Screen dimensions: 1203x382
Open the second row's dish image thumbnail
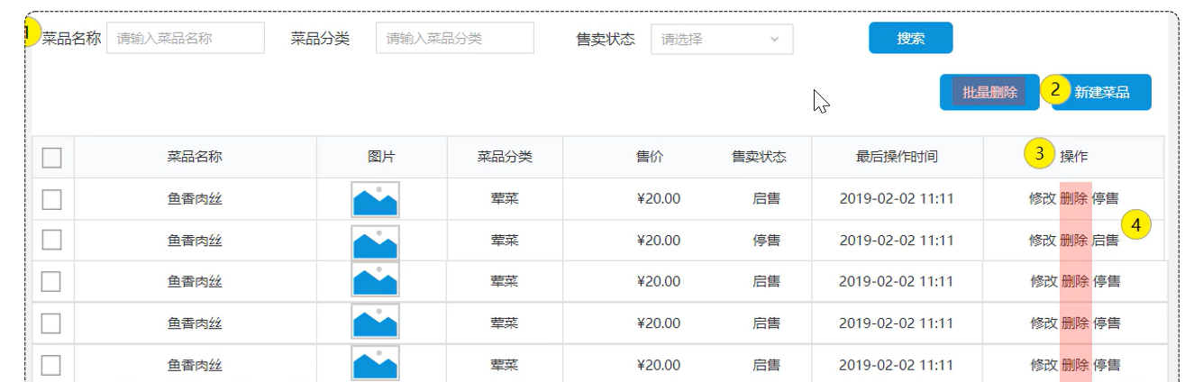375,241
